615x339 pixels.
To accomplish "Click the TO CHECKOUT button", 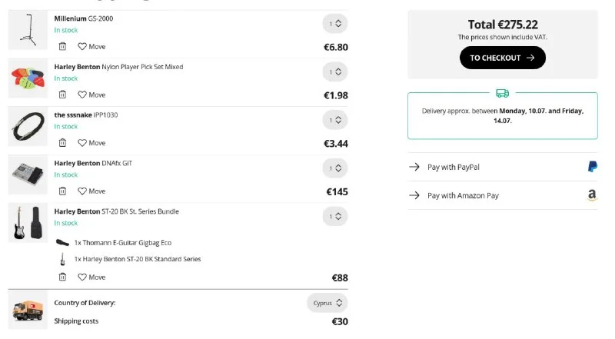I will [x=502, y=58].
